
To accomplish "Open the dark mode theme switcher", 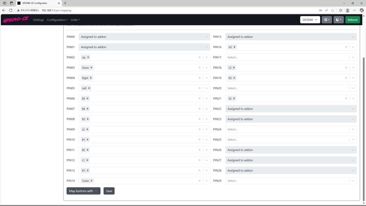I will pyautogui.click(x=338, y=20).
